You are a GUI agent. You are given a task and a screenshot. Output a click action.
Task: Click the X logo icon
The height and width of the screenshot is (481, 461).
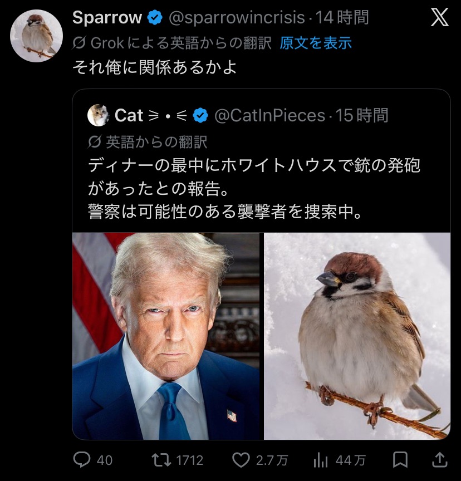tap(440, 19)
